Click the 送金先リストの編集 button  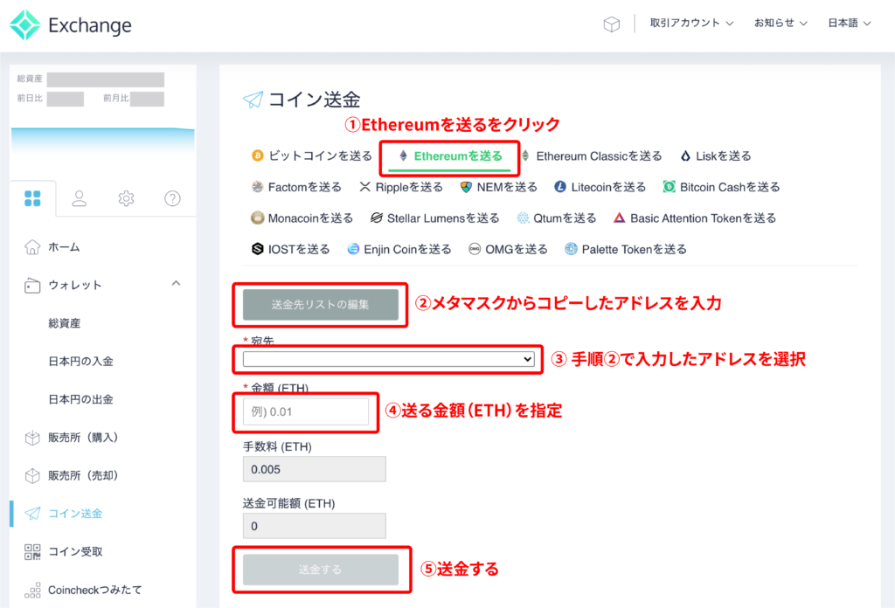pos(320,305)
